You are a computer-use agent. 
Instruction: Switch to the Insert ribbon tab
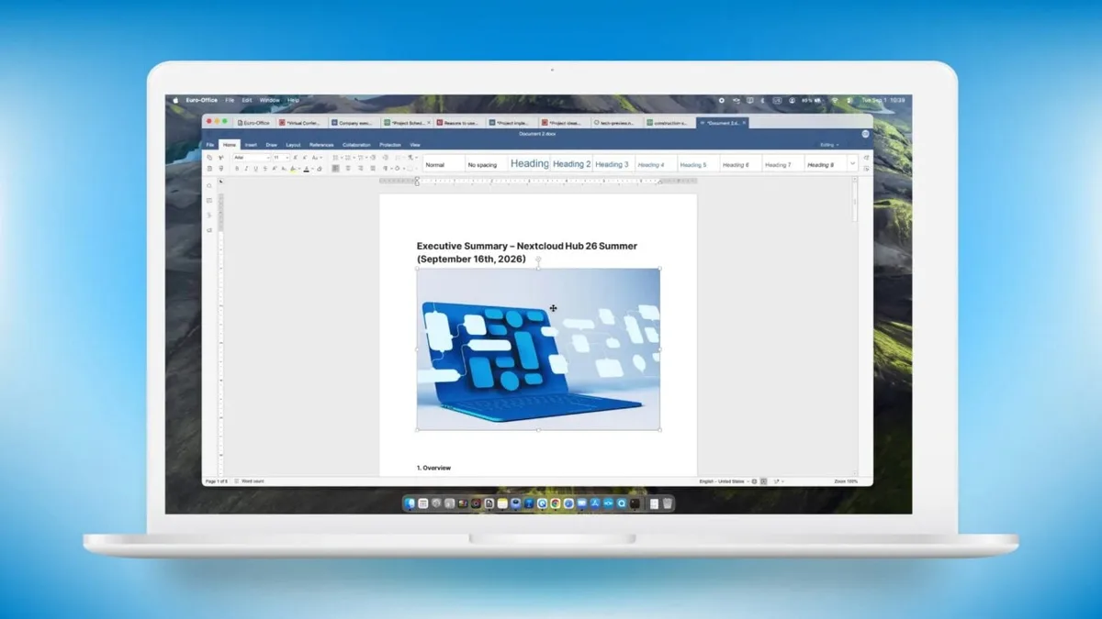click(x=251, y=145)
